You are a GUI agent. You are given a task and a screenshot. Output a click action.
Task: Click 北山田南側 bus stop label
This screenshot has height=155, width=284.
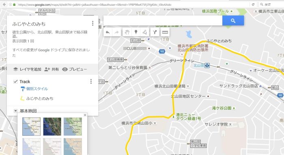tap(115, 59)
